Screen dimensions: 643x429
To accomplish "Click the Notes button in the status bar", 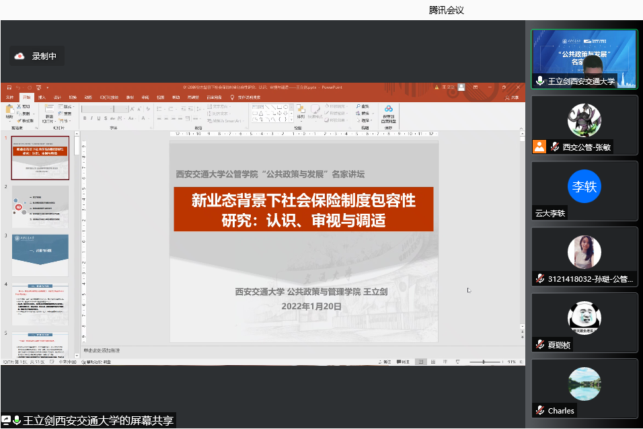I will click(384, 362).
